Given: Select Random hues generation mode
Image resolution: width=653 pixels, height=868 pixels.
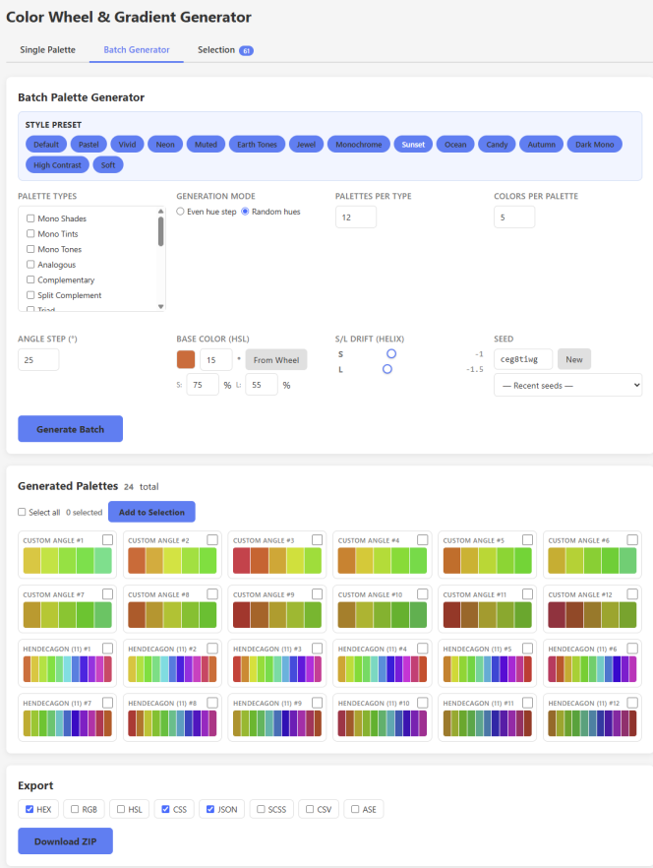Looking at the screenshot, I should click(x=245, y=212).
